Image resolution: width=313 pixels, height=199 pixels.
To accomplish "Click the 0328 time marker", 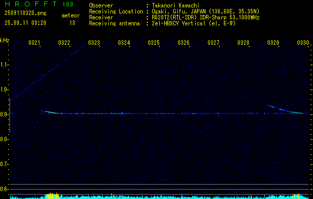I will point(243,42).
